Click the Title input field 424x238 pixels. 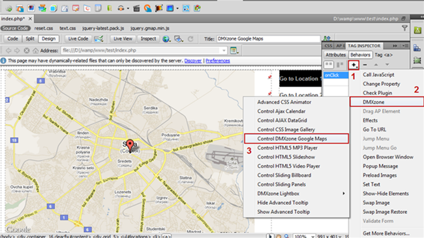tap(268, 39)
